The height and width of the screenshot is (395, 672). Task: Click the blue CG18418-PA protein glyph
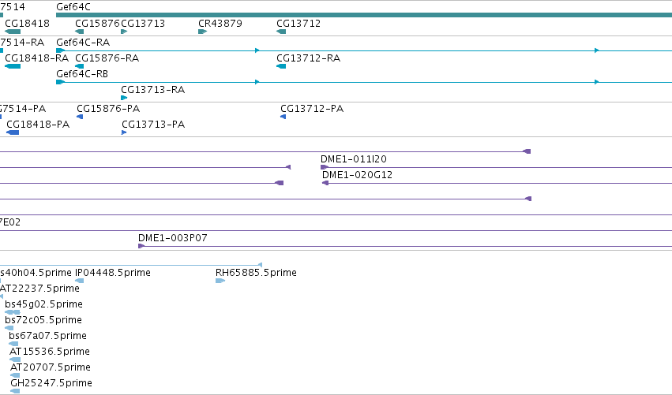pos(13,132)
